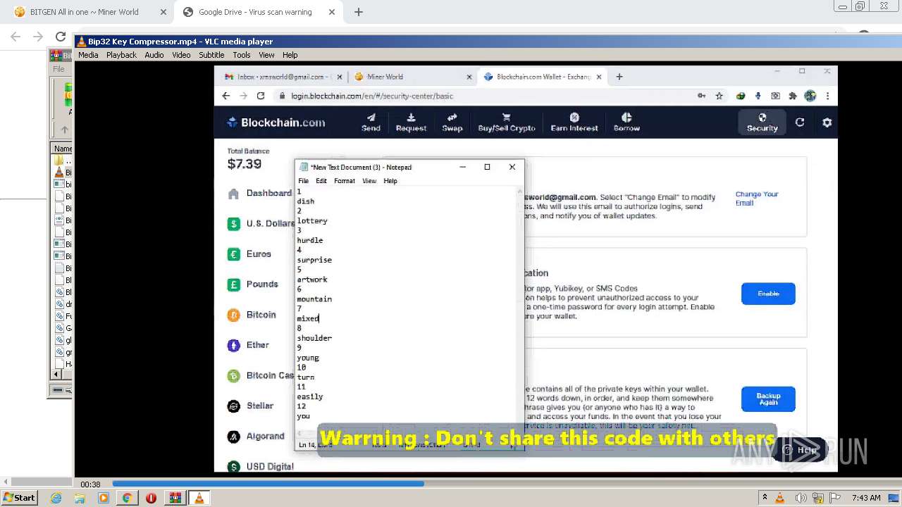This screenshot has width=902, height=507.
Task: Click the 00:38 elapsed time label
Action: coord(90,484)
